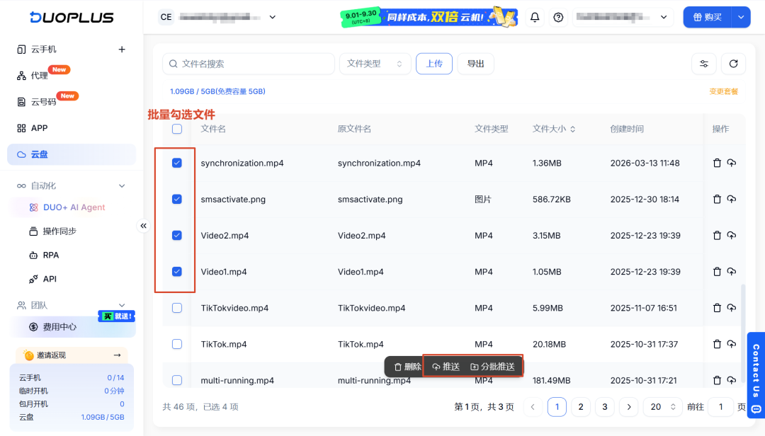Uncheck Video2.mp4 checkbox
This screenshot has height=436, width=765.
point(177,235)
